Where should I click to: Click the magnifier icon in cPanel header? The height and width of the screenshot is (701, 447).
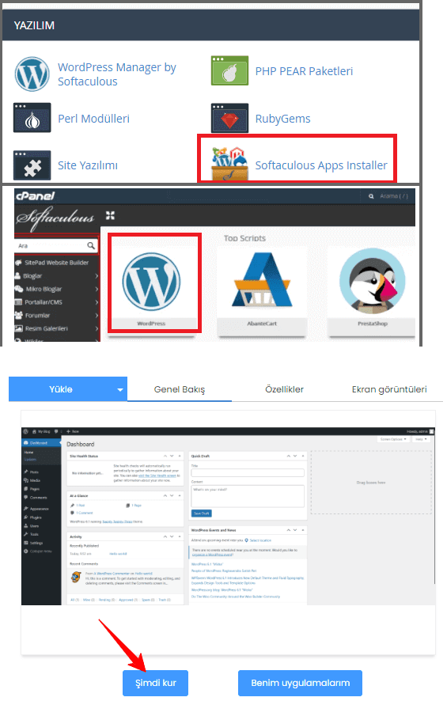(x=371, y=196)
